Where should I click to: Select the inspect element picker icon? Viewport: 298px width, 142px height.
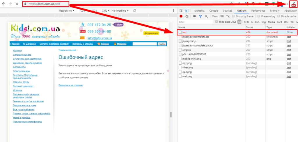(x=181, y=11)
